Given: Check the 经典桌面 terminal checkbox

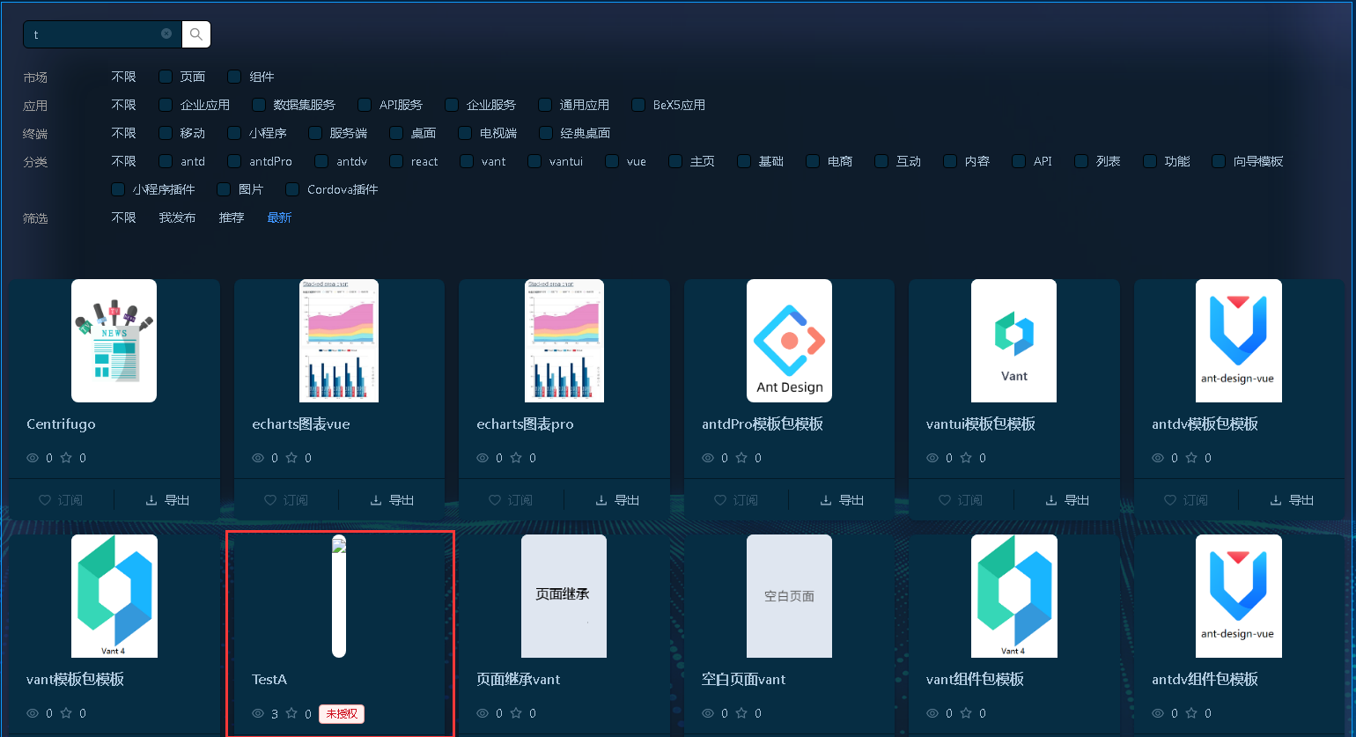Looking at the screenshot, I should (546, 133).
